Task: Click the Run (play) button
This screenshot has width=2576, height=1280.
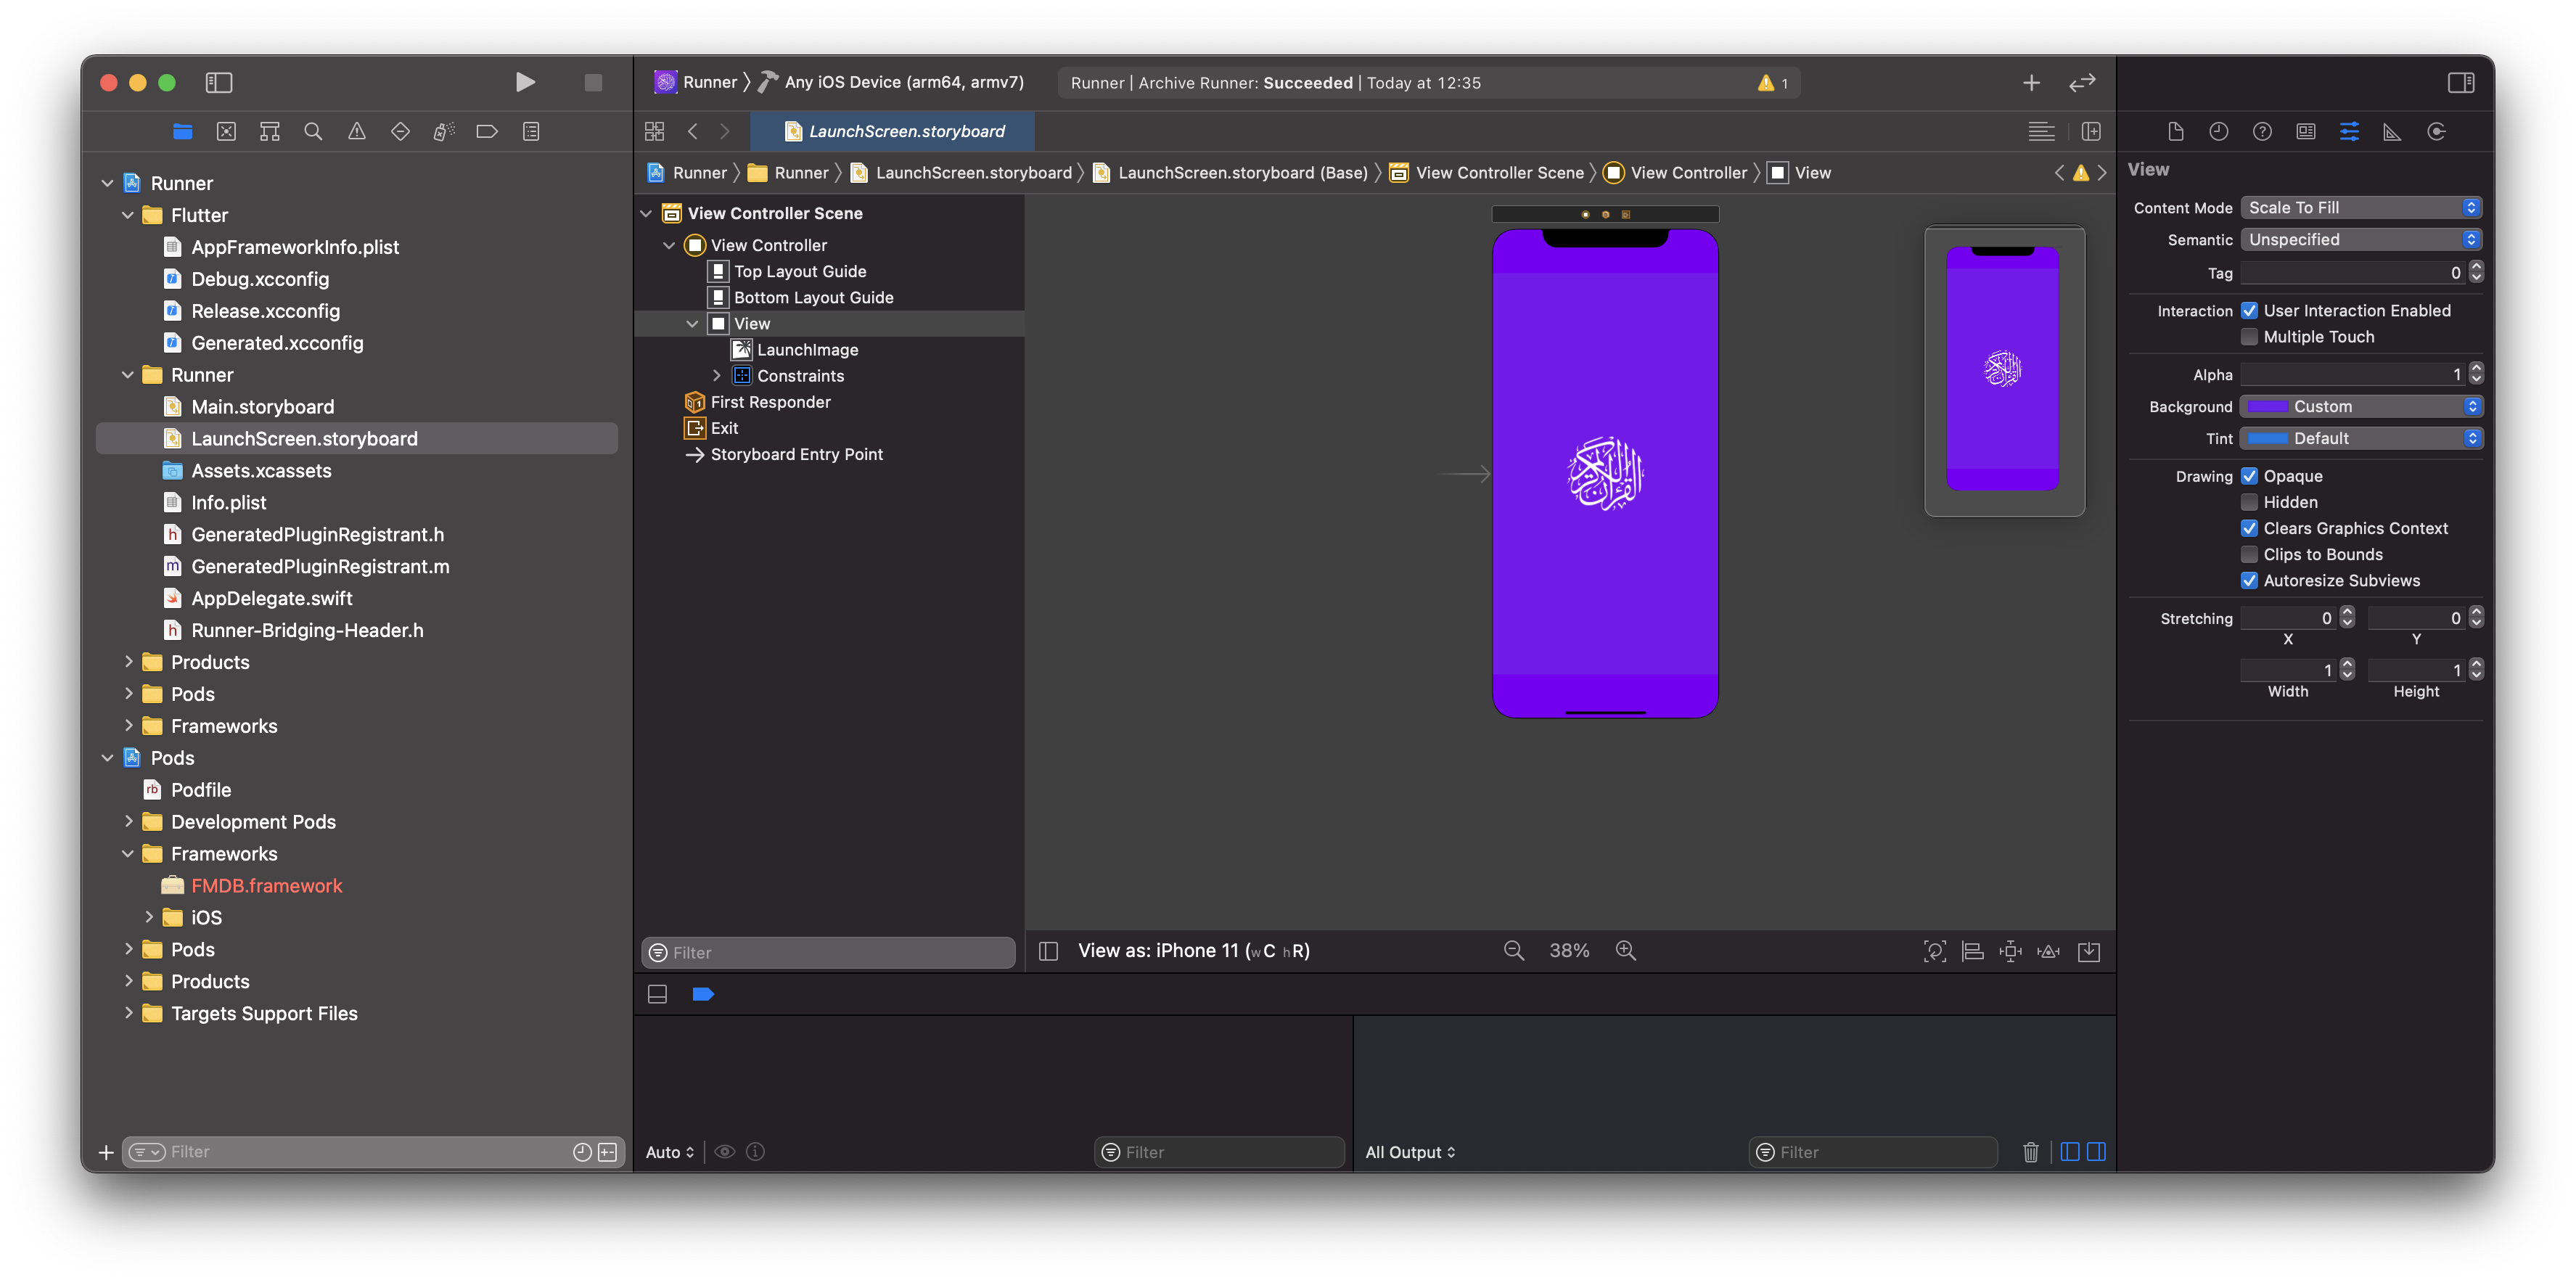Action: pyautogui.click(x=524, y=82)
